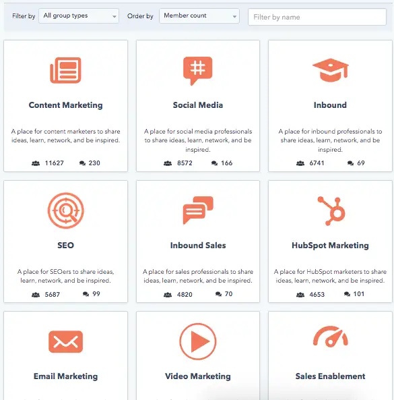Click the Inbound professionals description text
Screen dimensions: 394x400
pyautogui.click(x=330, y=140)
